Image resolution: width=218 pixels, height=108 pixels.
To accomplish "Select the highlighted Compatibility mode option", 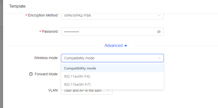I will (112, 68).
